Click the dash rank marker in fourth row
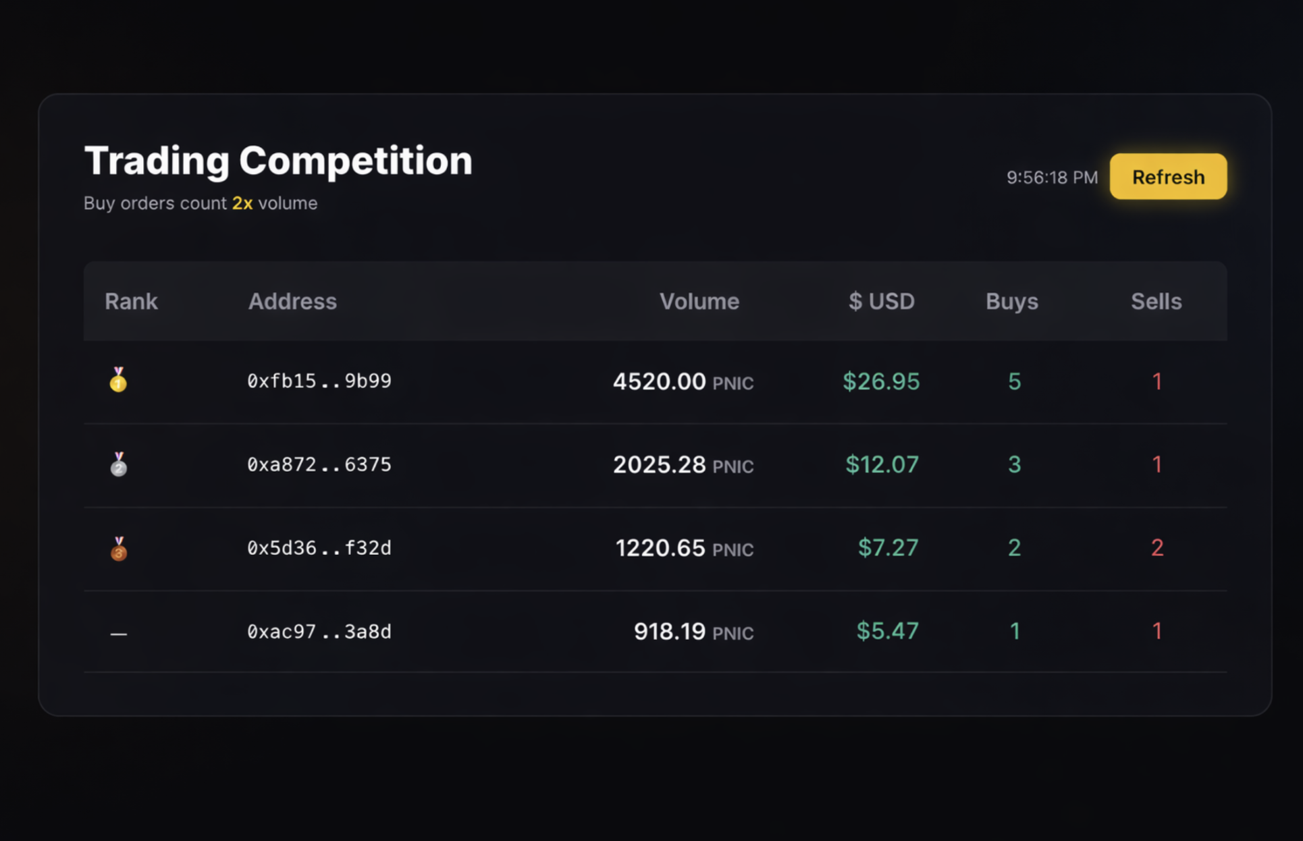 pyautogui.click(x=119, y=633)
